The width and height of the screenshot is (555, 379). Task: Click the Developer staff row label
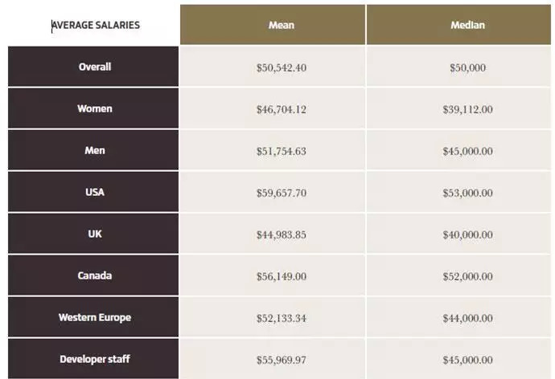click(95, 359)
